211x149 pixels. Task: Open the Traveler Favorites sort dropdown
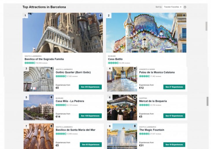point(173,7)
